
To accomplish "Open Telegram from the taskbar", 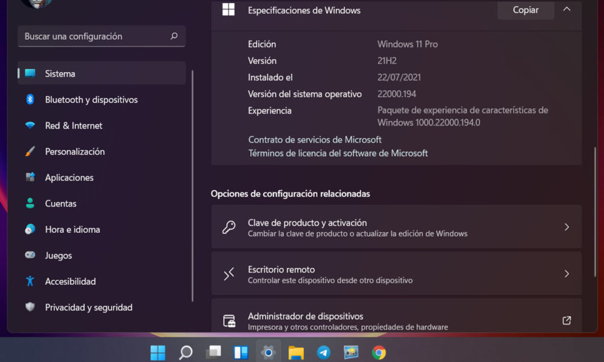I will point(323,352).
